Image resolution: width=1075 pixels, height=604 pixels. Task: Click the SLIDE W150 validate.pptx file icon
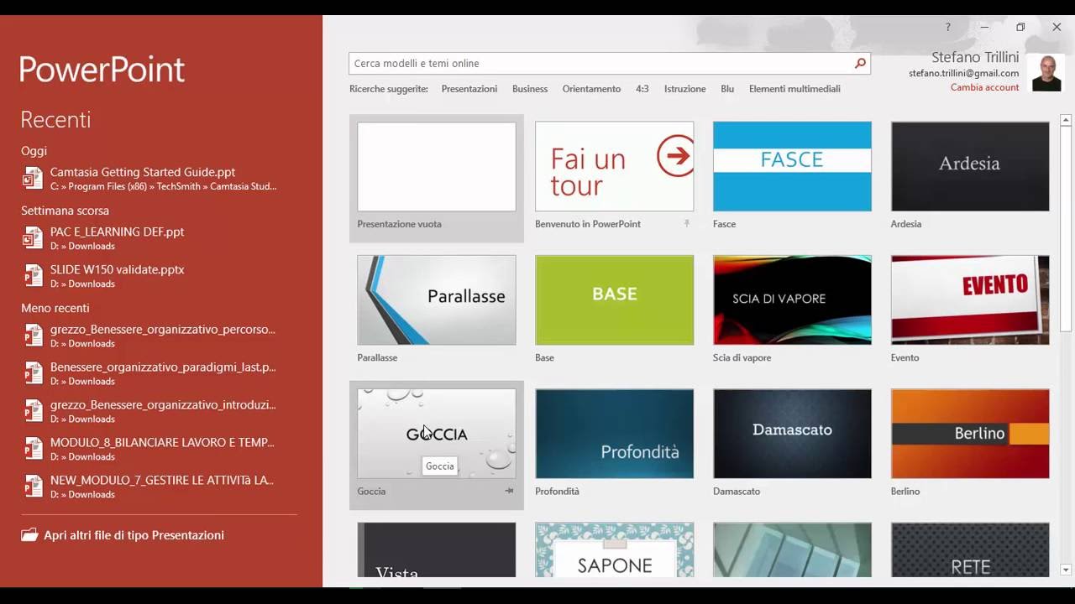coord(32,275)
